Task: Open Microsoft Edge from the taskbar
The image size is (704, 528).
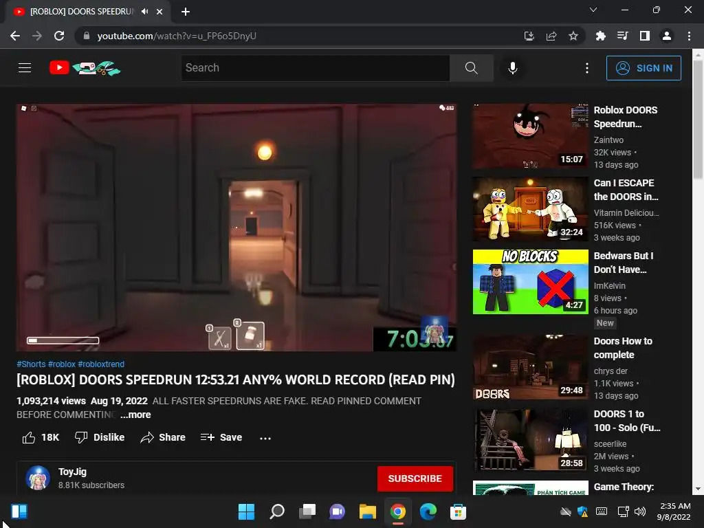Action: [428, 511]
